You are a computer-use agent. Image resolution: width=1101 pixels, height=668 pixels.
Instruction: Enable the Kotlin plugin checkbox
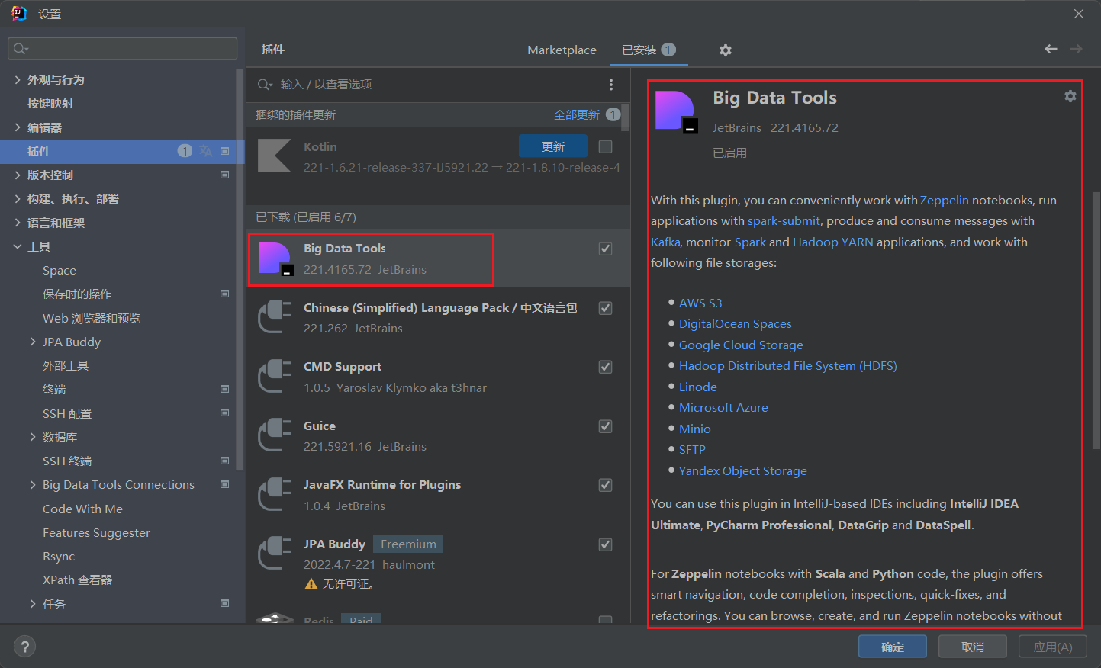[605, 146]
